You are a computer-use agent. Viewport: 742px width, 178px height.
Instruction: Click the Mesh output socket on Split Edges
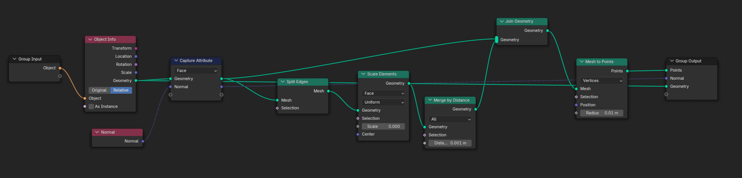pos(328,91)
